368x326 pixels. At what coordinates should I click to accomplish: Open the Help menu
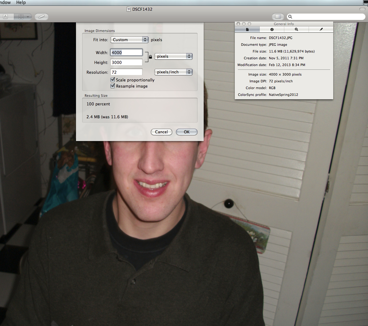point(21,2)
